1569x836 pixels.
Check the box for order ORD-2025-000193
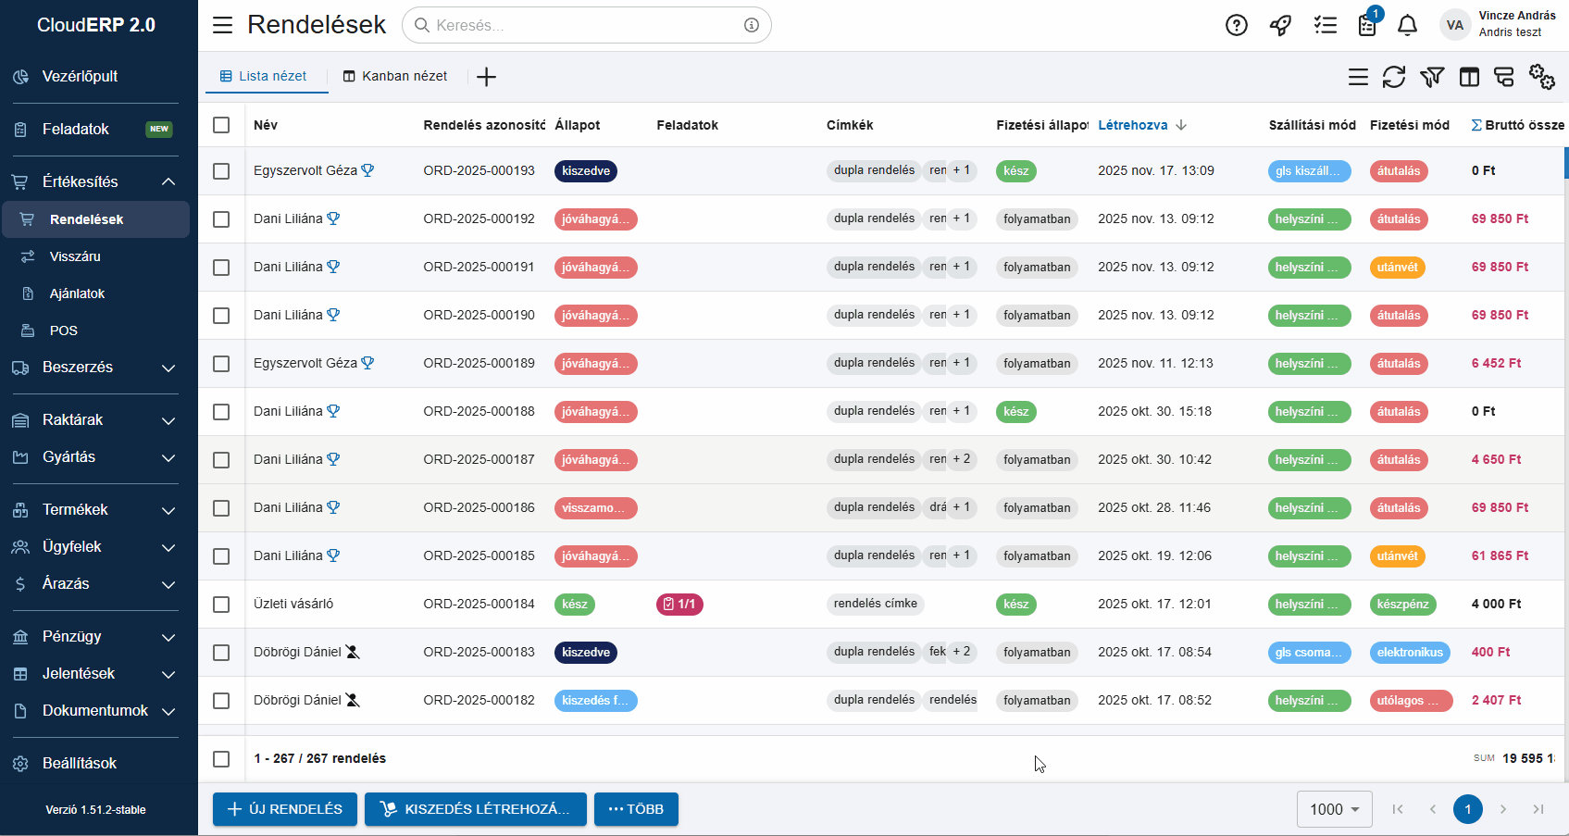(221, 171)
